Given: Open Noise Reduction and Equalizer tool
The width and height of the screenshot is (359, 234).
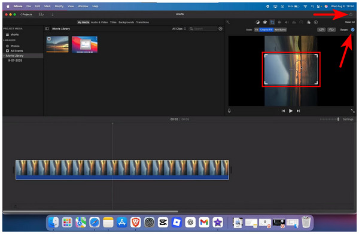Looking at the screenshot, I should [294, 22].
